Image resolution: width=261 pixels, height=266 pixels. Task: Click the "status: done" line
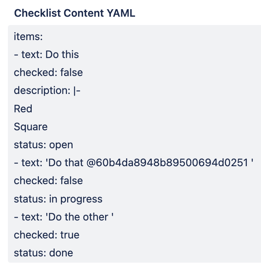coord(43,253)
